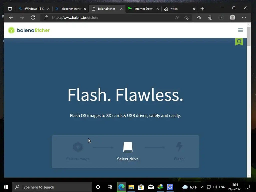Open File Explorer from taskbar
The image size is (256, 192).
click(131, 187)
